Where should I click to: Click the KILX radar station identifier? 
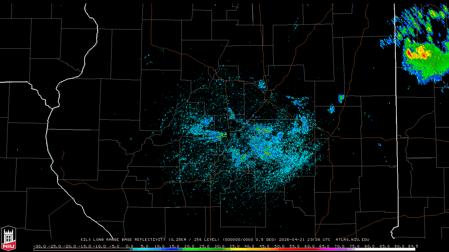coord(86,240)
